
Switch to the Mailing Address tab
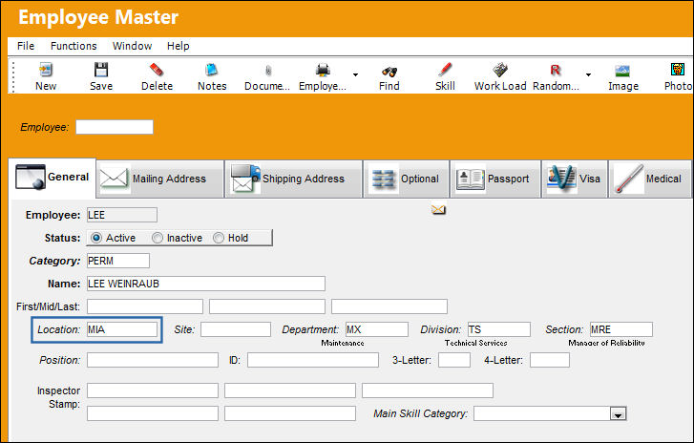tap(160, 179)
